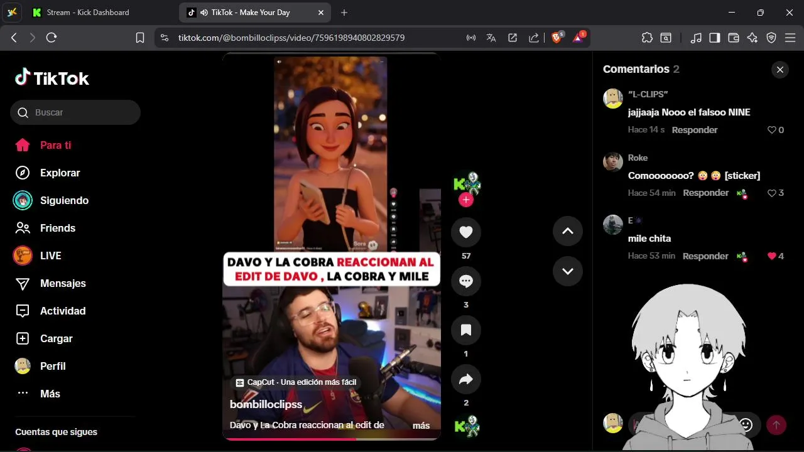Open the Brave Rewards triangle icon
Screen dimensions: 804x452
click(579, 37)
